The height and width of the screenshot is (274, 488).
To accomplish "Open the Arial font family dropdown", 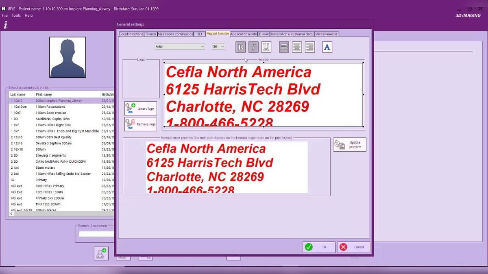I will point(180,46).
